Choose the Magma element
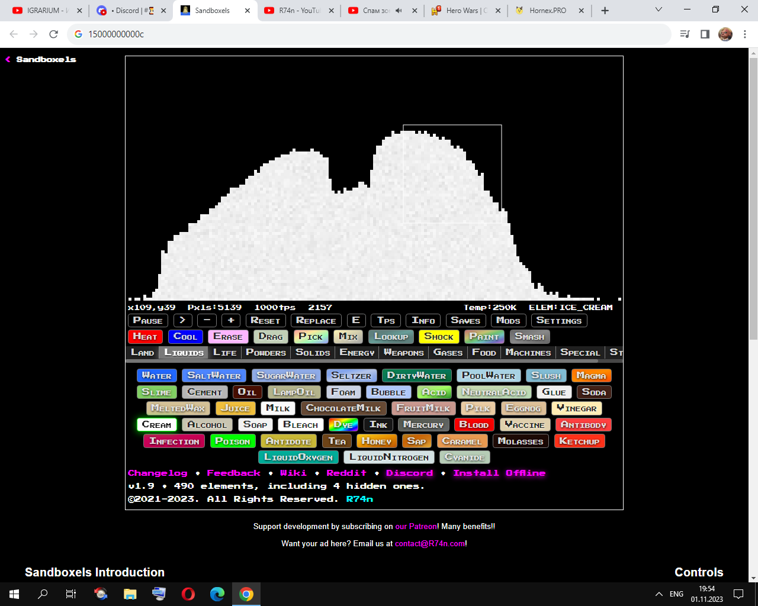 point(591,376)
